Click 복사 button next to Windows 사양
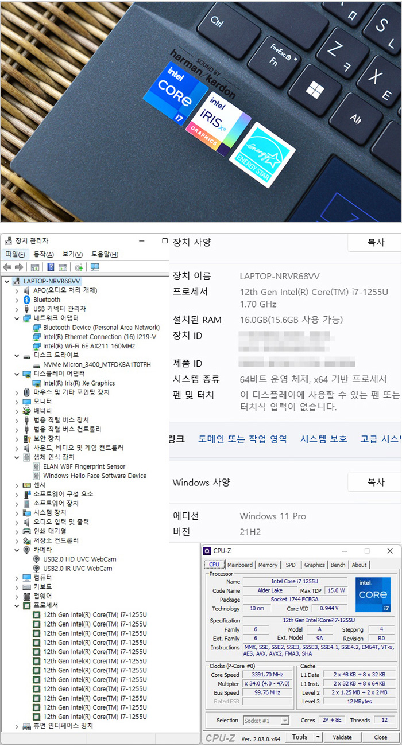Viewport: 402px width, 747px height. pos(374,483)
